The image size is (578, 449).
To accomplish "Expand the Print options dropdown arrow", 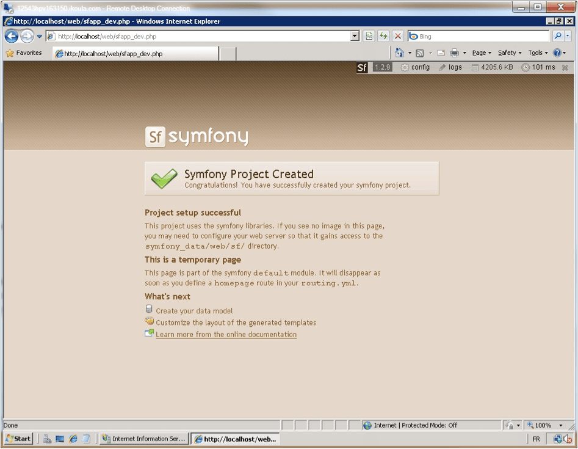I will (x=464, y=53).
